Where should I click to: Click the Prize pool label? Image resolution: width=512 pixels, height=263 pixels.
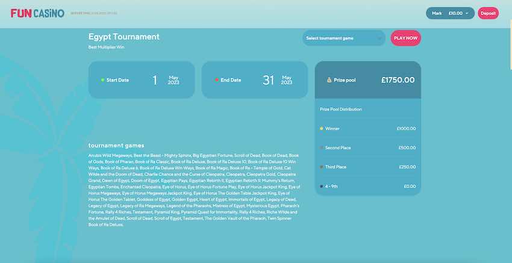click(345, 80)
